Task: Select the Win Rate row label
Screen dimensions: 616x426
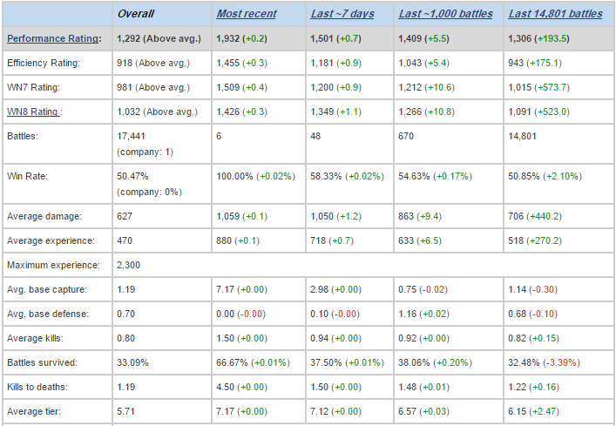Action: [27, 176]
